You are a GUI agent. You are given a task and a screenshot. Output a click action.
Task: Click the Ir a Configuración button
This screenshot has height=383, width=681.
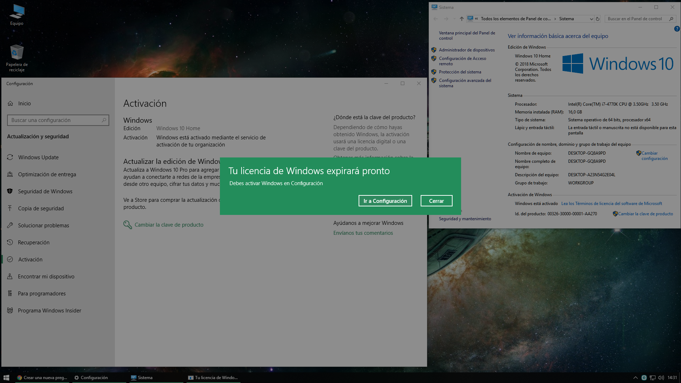tap(385, 201)
